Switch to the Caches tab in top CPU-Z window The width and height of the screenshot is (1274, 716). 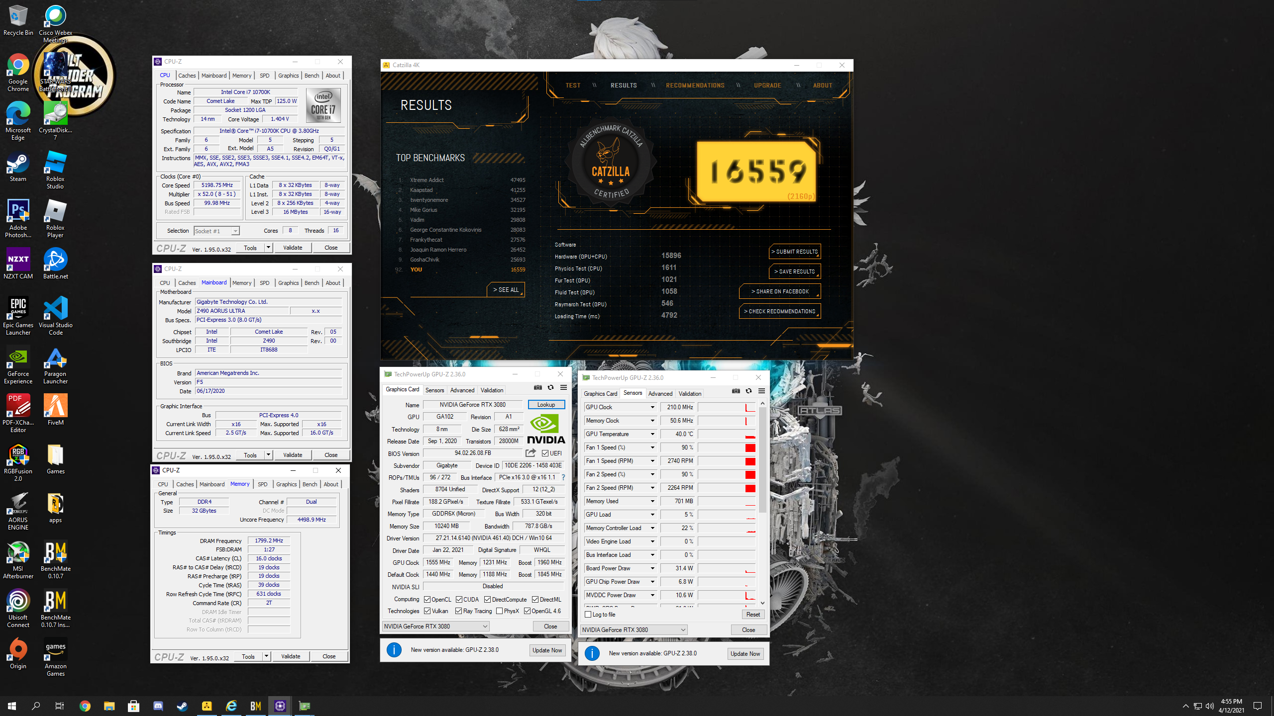pos(187,76)
